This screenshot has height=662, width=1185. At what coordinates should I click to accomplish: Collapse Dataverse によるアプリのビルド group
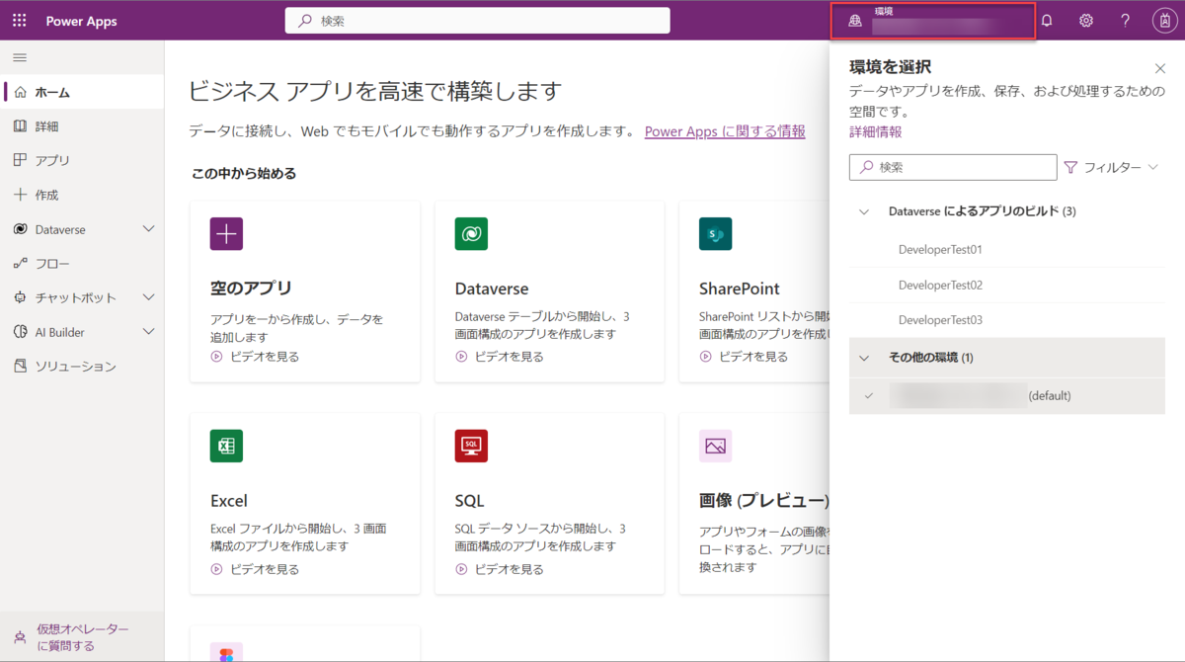tap(864, 211)
